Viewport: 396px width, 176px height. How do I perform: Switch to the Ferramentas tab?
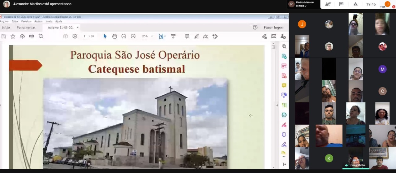click(x=26, y=28)
